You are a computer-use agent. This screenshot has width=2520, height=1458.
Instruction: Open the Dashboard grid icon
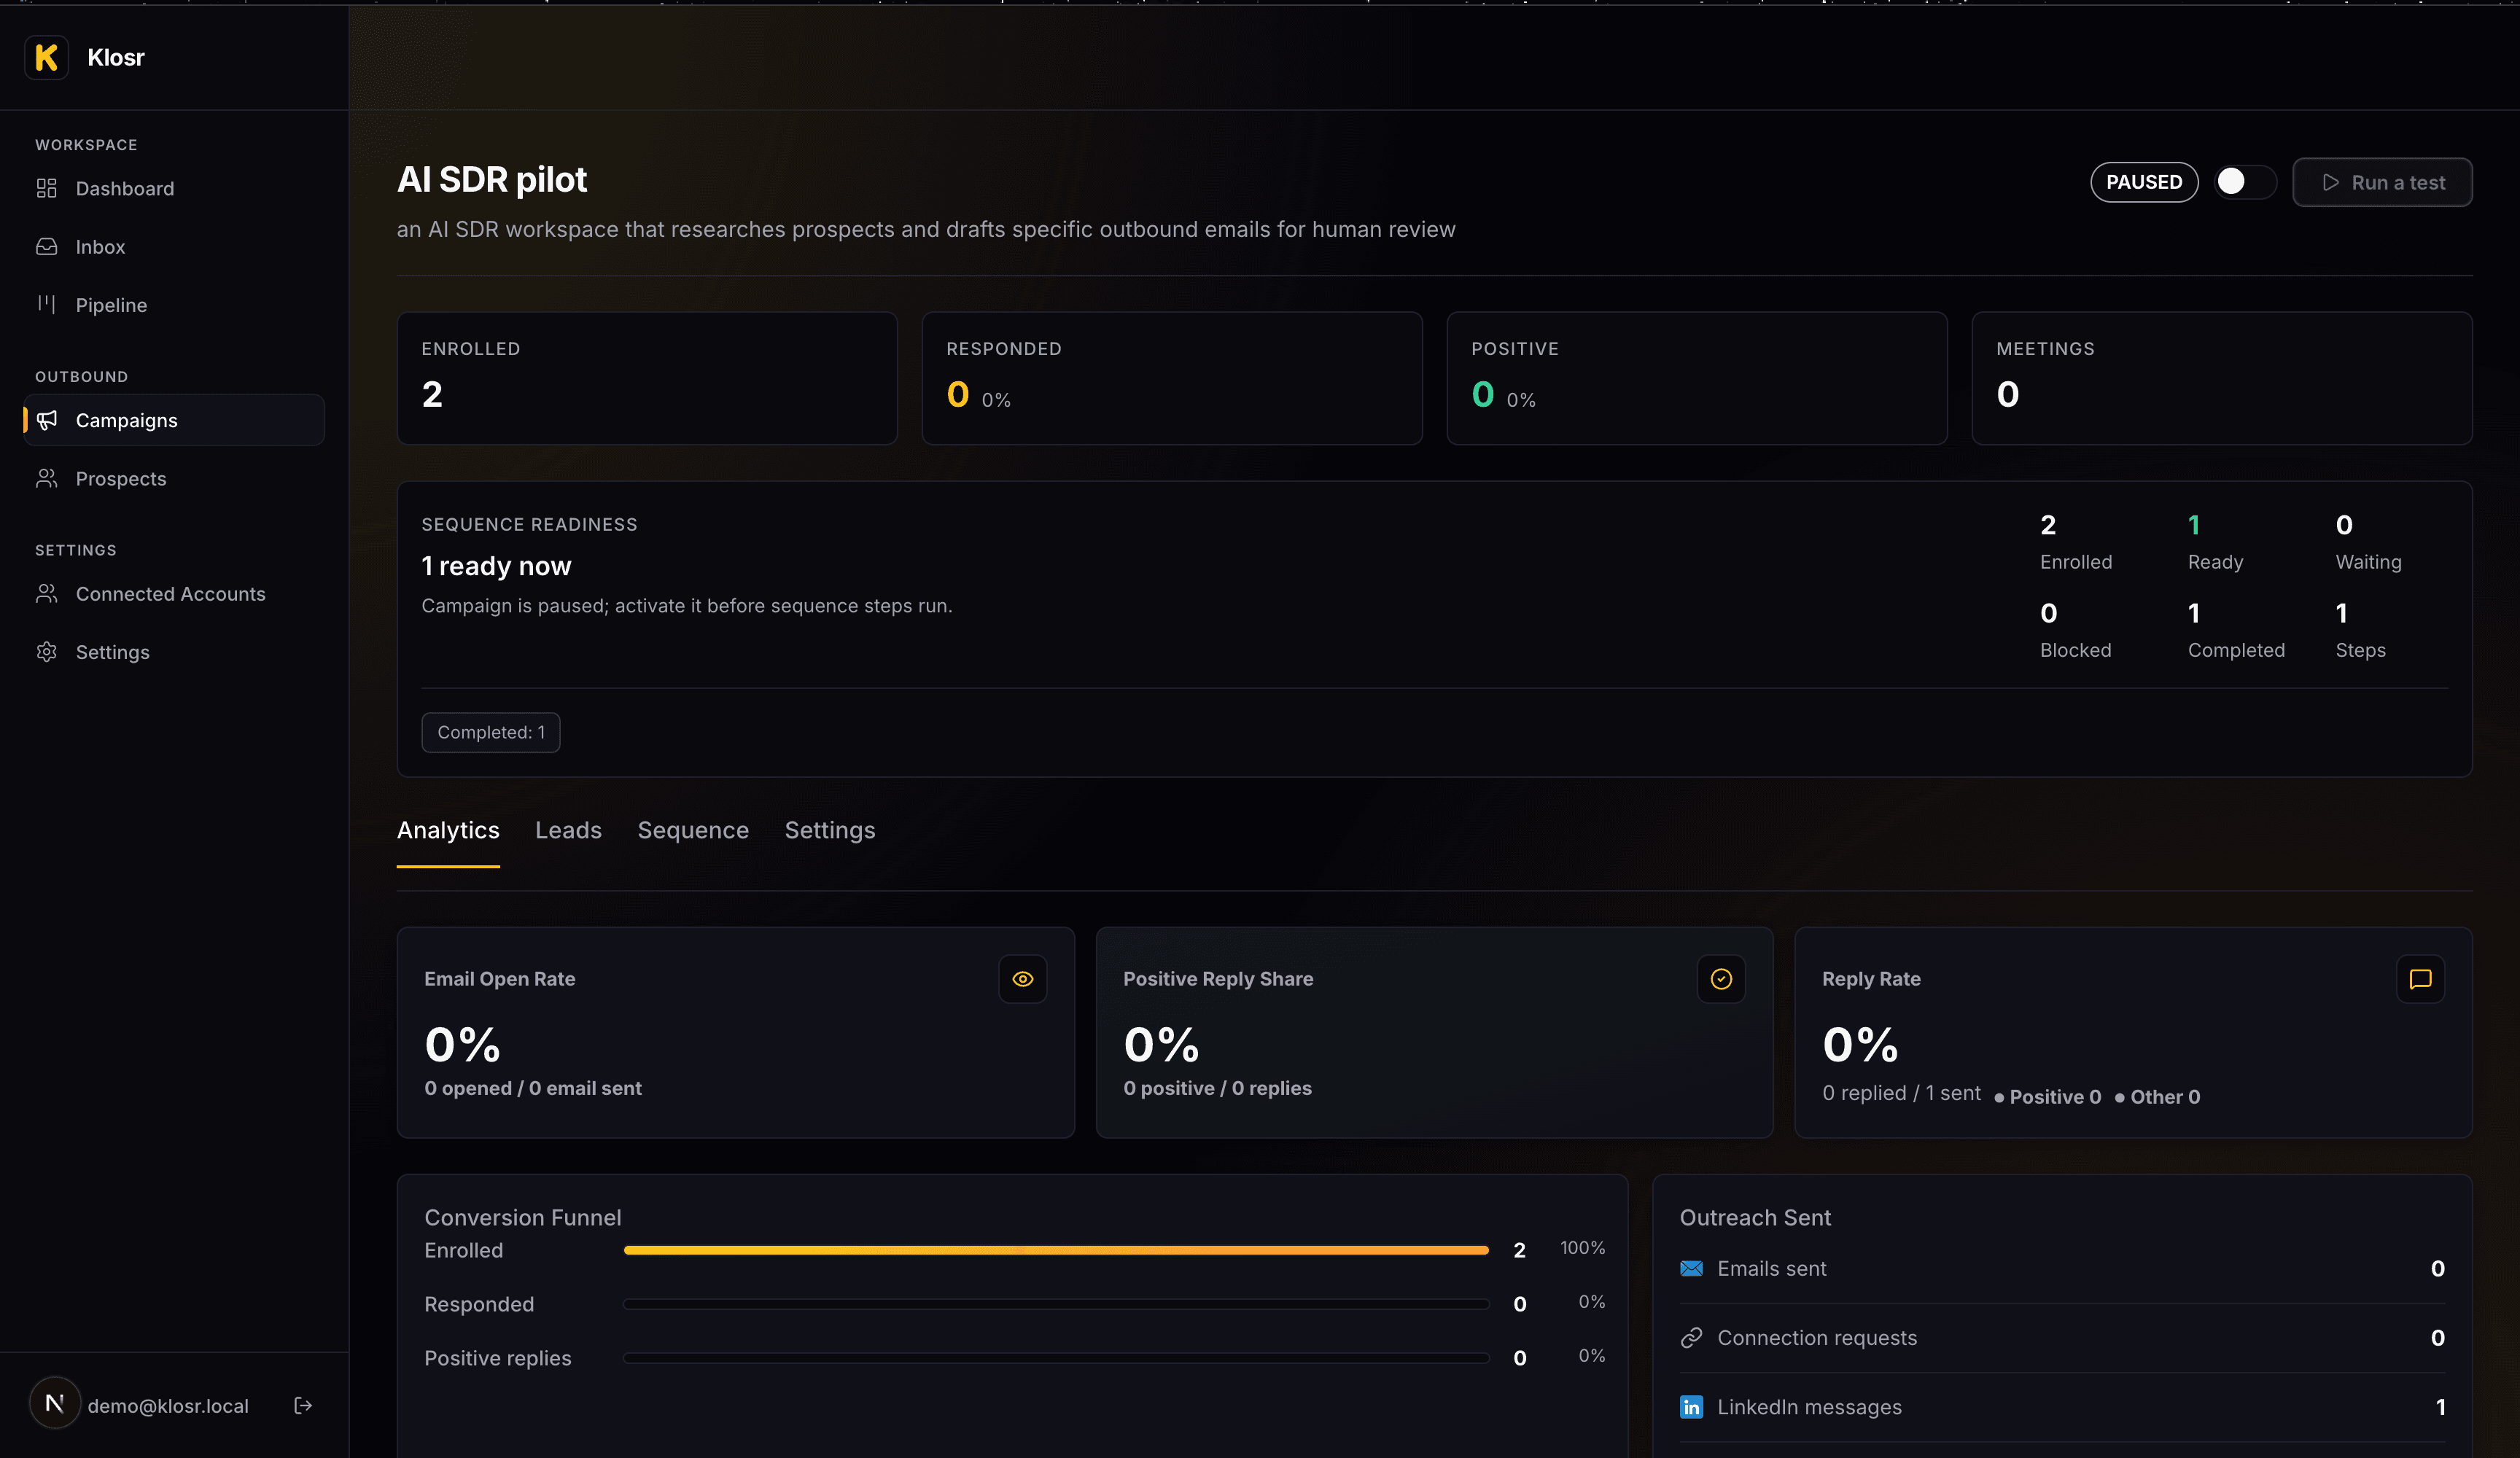47,188
